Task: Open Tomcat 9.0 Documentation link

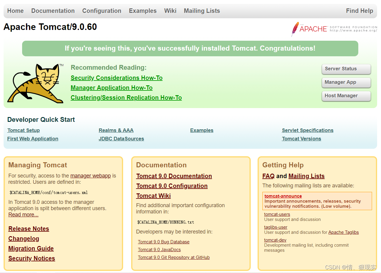Action: (x=174, y=176)
